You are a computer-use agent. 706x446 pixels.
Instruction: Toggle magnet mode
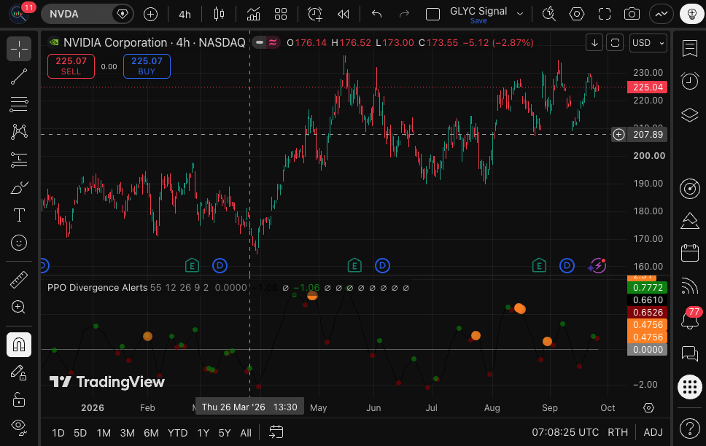(x=19, y=345)
